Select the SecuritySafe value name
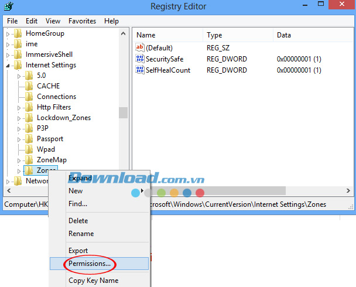356x287 pixels. click(x=165, y=59)
